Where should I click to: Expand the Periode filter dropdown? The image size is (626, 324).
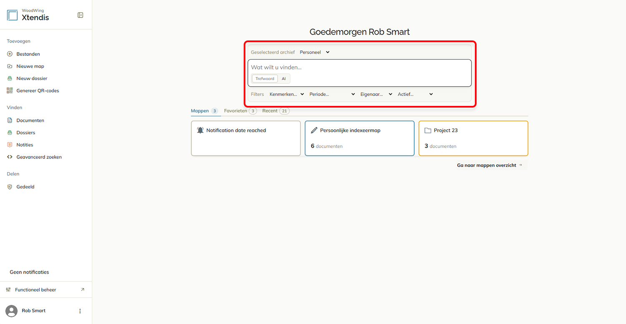click(332, 94)
